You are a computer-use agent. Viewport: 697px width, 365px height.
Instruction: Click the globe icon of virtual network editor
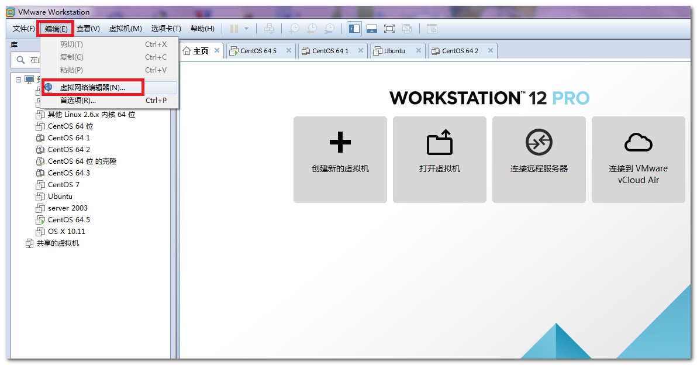click(x=49, y=88)
